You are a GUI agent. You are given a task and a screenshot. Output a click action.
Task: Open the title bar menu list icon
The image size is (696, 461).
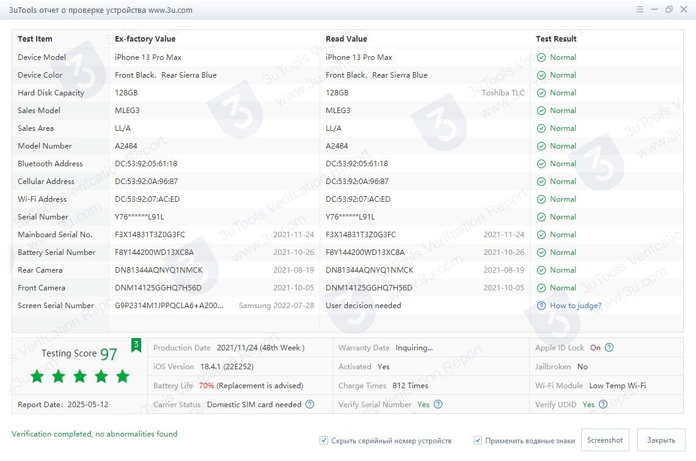click(640, 9)
